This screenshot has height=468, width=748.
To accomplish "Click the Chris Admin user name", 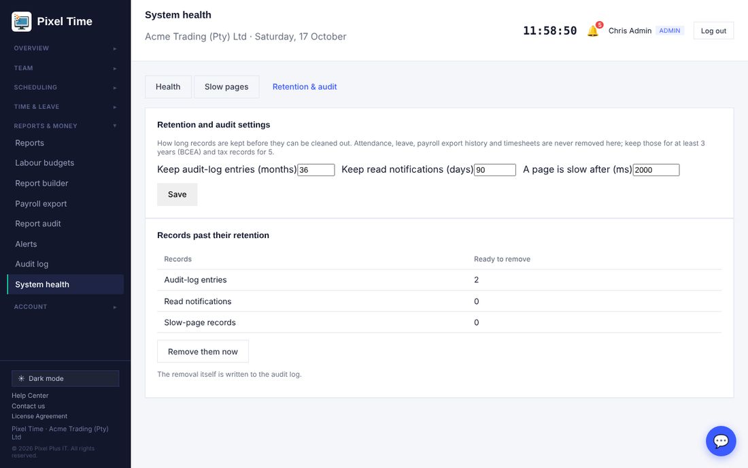I will coord(630,31).
